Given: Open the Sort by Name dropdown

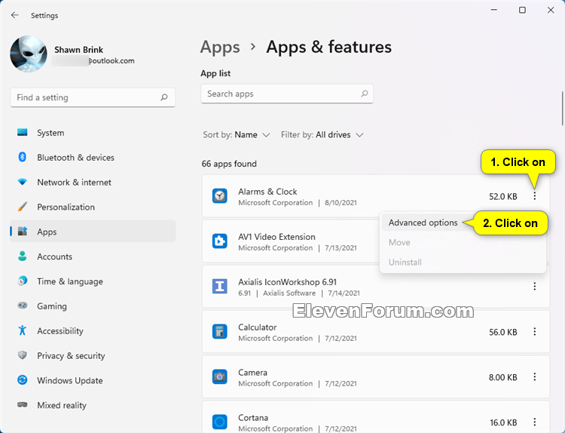Looking at the screenshot, I should 237,134.
